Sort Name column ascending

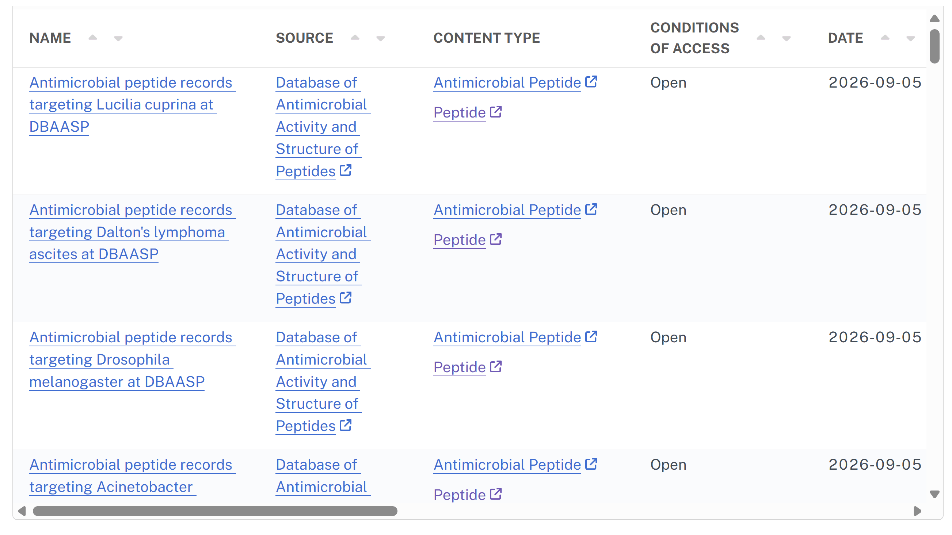(93, 37)
